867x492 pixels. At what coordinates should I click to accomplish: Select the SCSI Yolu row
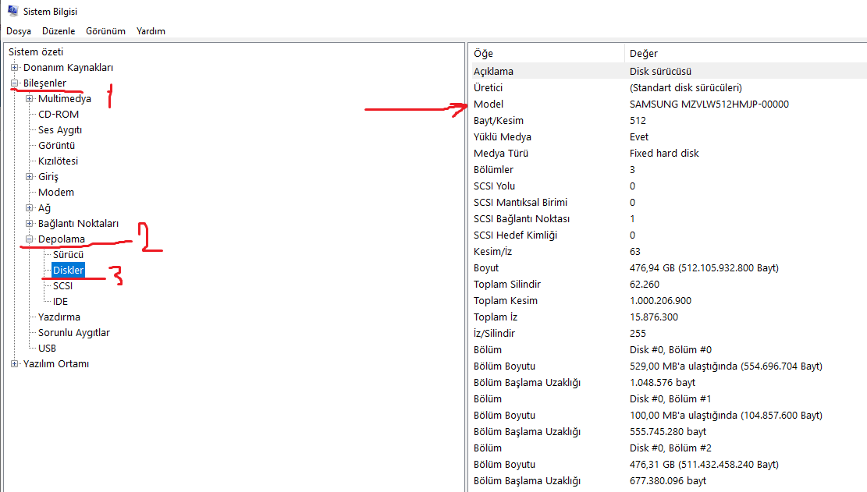[x=667, y=186]
